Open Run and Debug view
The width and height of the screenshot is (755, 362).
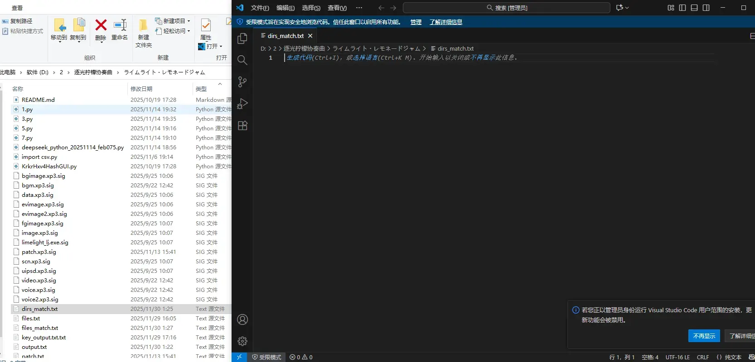click(242, 104)
